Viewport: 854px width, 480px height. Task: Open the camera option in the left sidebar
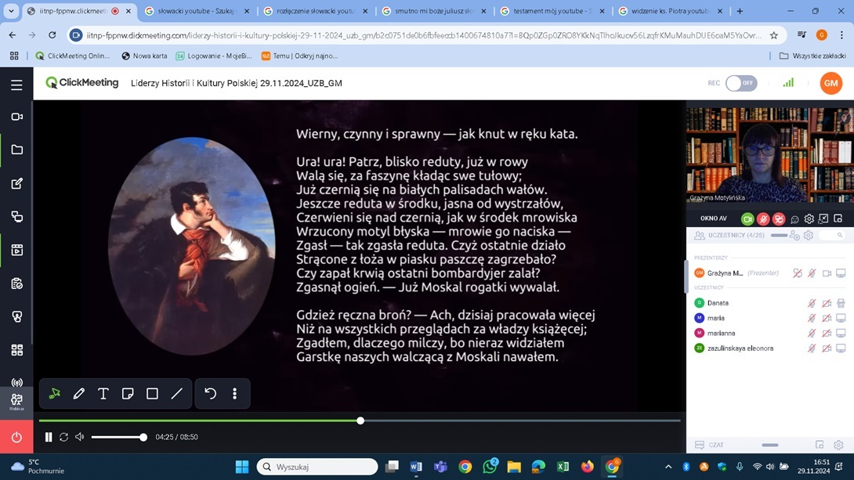(17, 117)
